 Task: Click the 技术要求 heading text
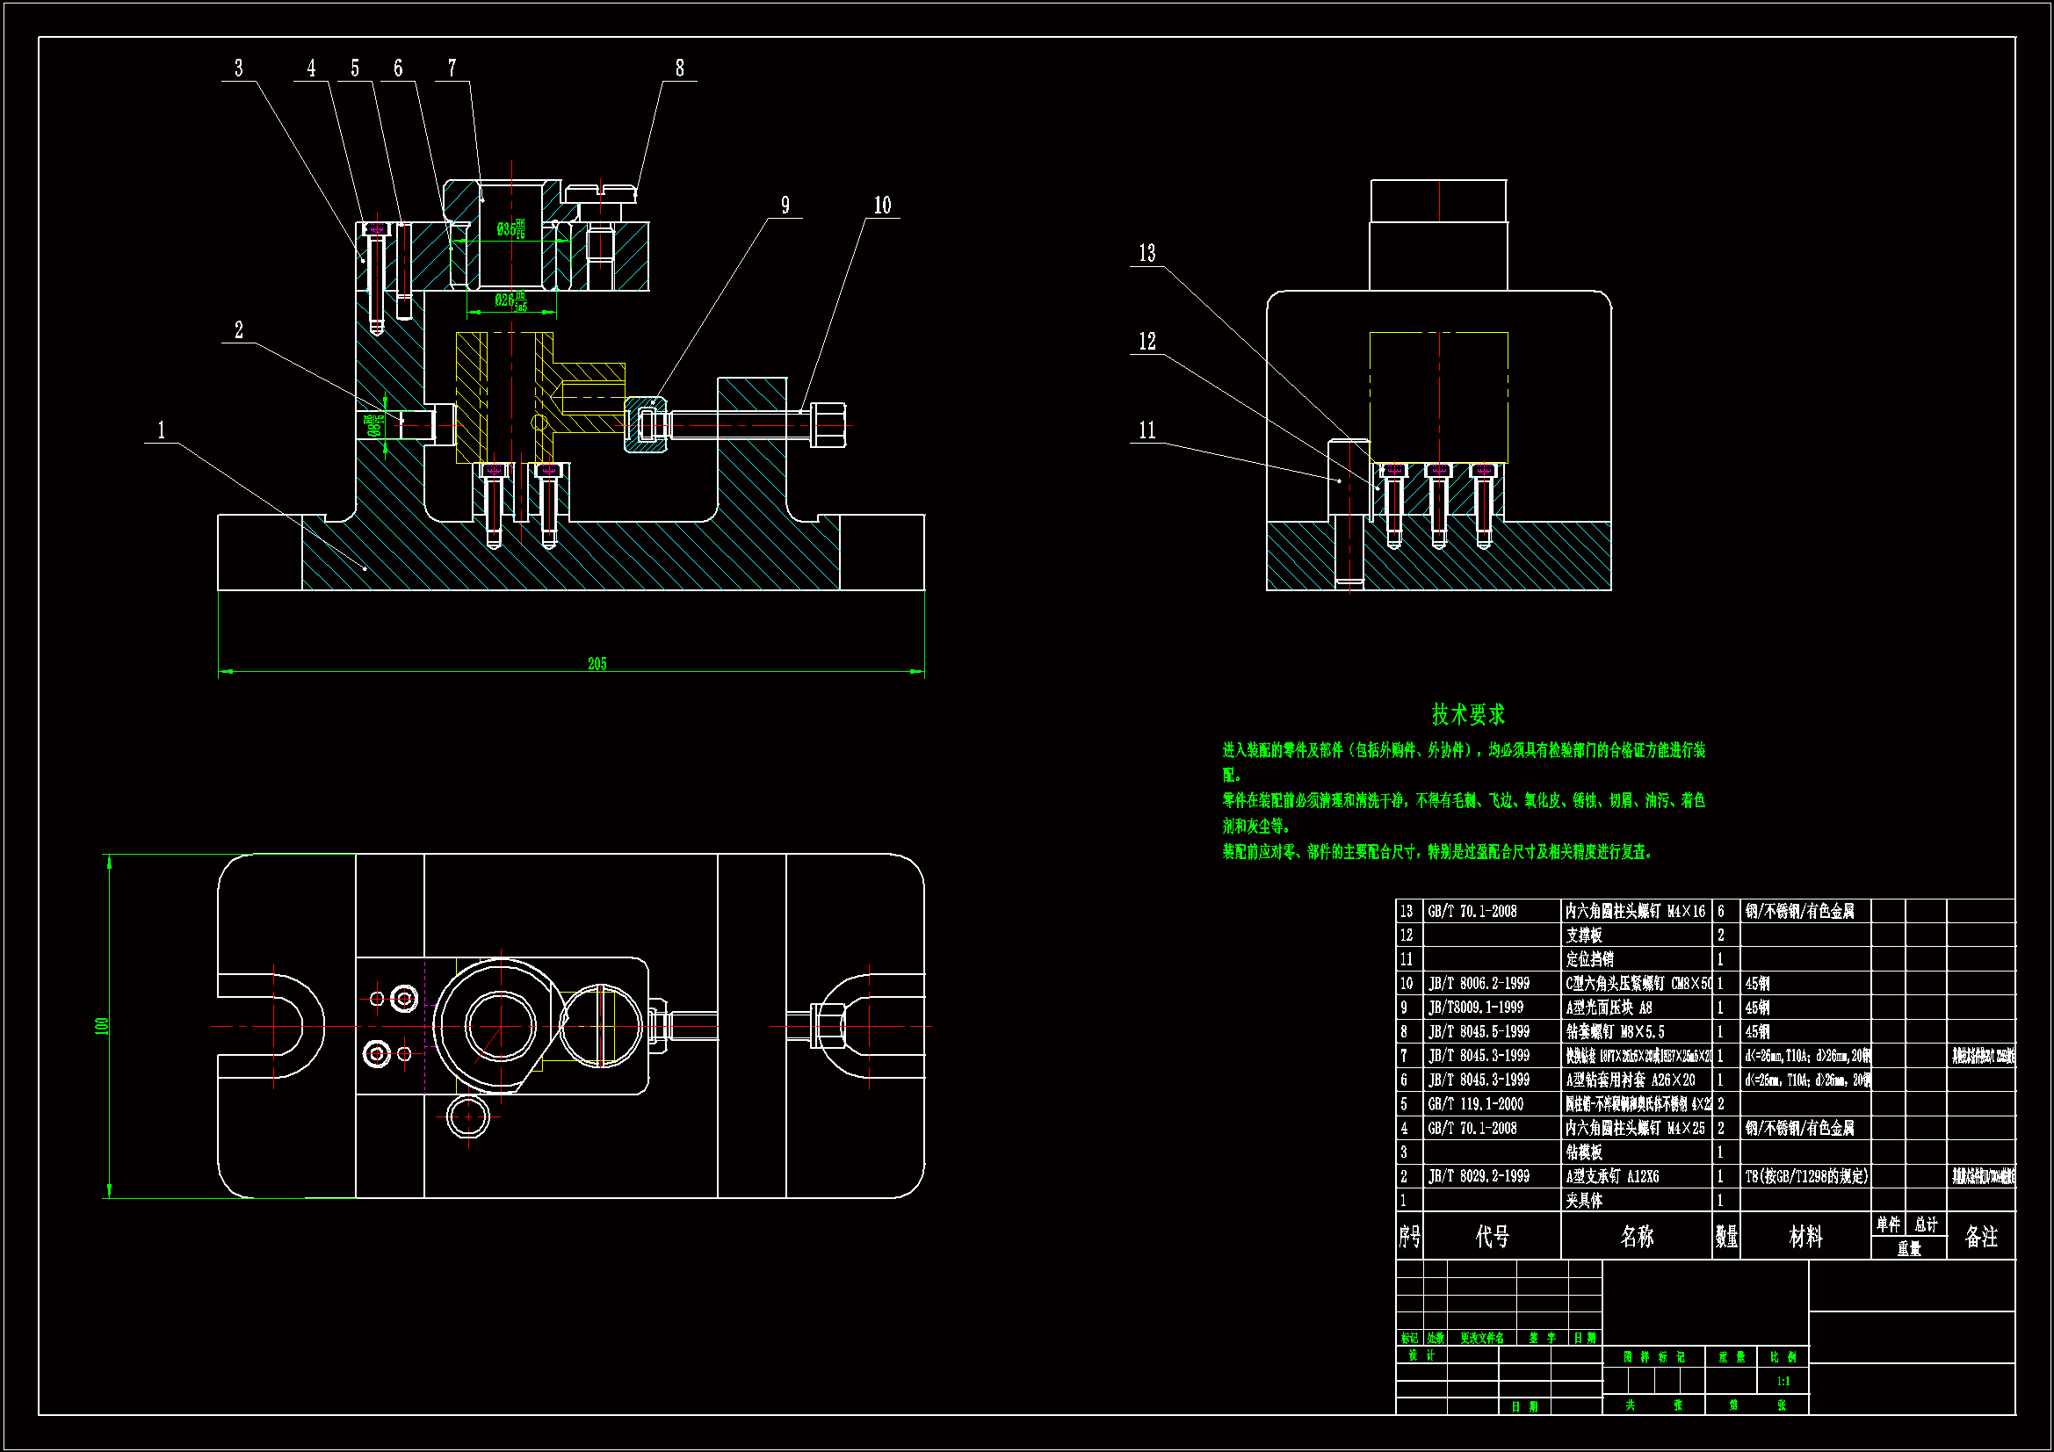(1468, 714)
